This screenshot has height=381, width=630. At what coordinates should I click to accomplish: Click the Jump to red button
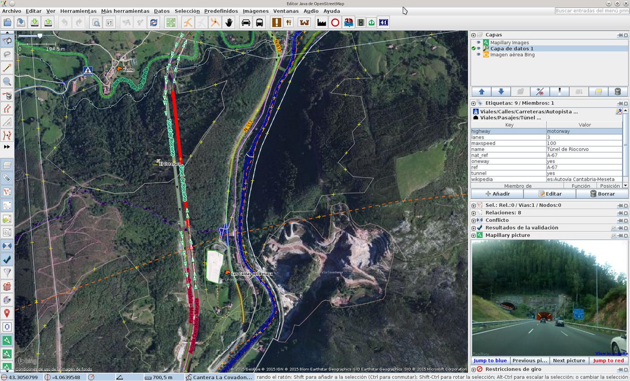pyautogui.click(x=608, y=361)
